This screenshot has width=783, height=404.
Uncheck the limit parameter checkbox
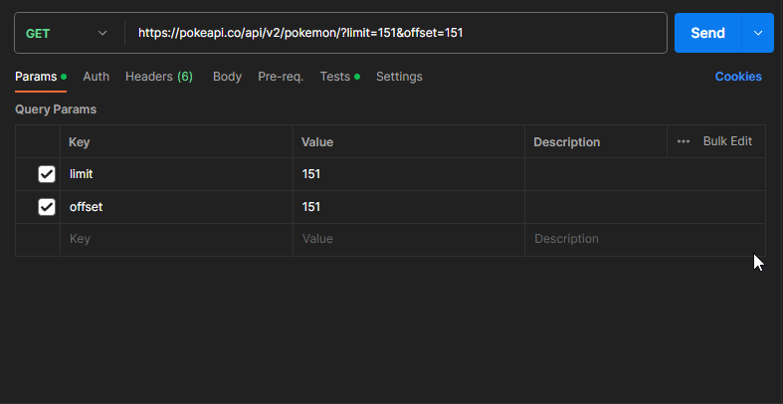pos(47,174)
